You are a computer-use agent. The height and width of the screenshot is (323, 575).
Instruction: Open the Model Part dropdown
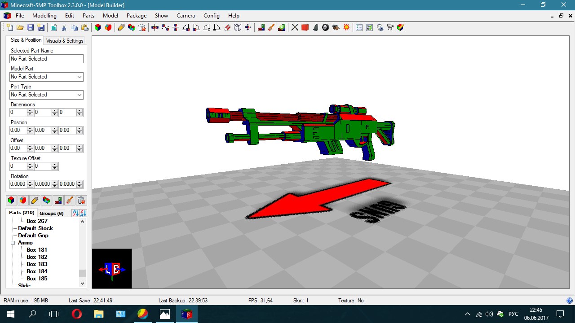tap(47, 77)
